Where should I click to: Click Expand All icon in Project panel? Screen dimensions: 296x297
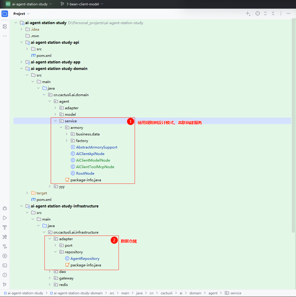point(265,14)
